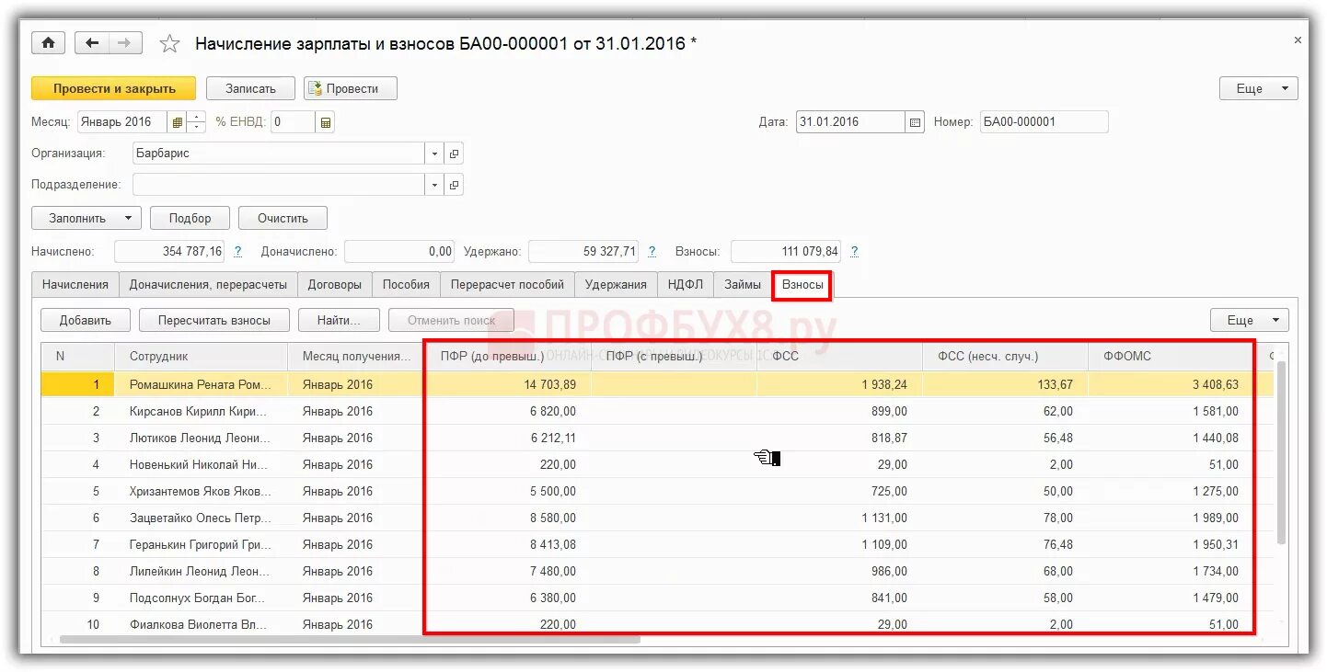This screenshot has height=672, width=1327.
Task: Select row Ромашкина Рената
Action: click(657, 384)
